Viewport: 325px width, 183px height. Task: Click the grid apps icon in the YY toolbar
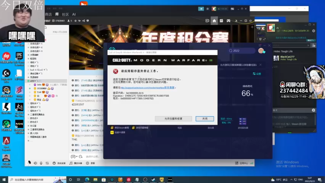pos(221,21)
